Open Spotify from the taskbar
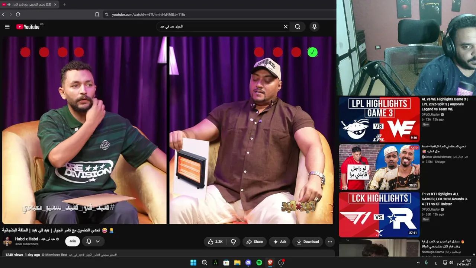The width and height of the screenshot is (476, 268). pos(259,262)
